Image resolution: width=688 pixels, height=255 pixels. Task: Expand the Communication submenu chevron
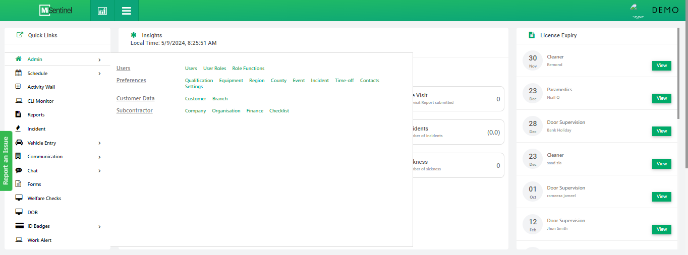tap(99, 157)
